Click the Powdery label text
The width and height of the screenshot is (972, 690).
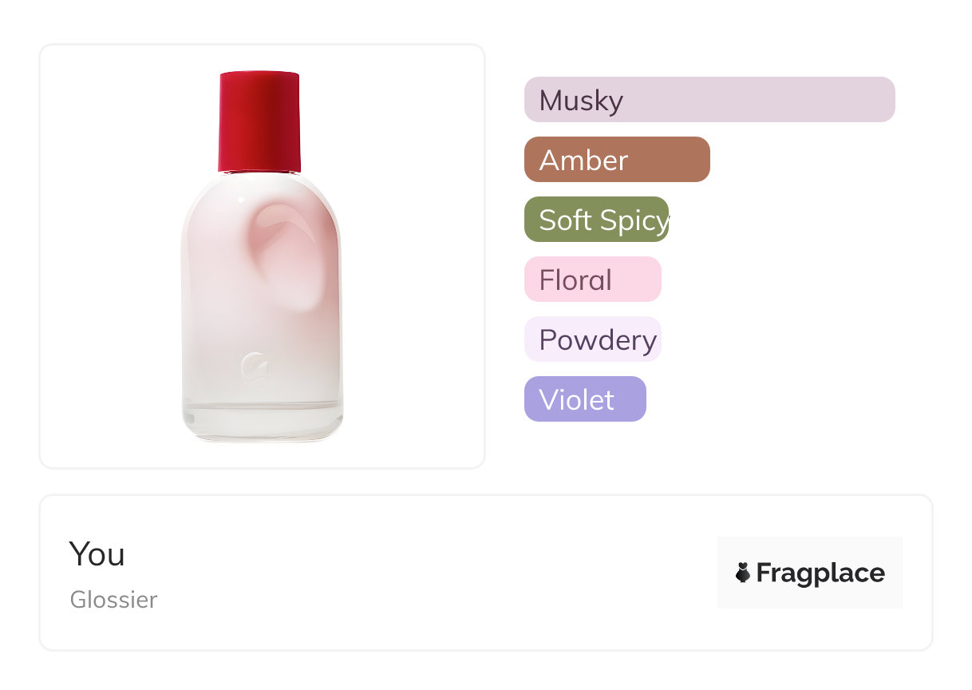[598, 340]
